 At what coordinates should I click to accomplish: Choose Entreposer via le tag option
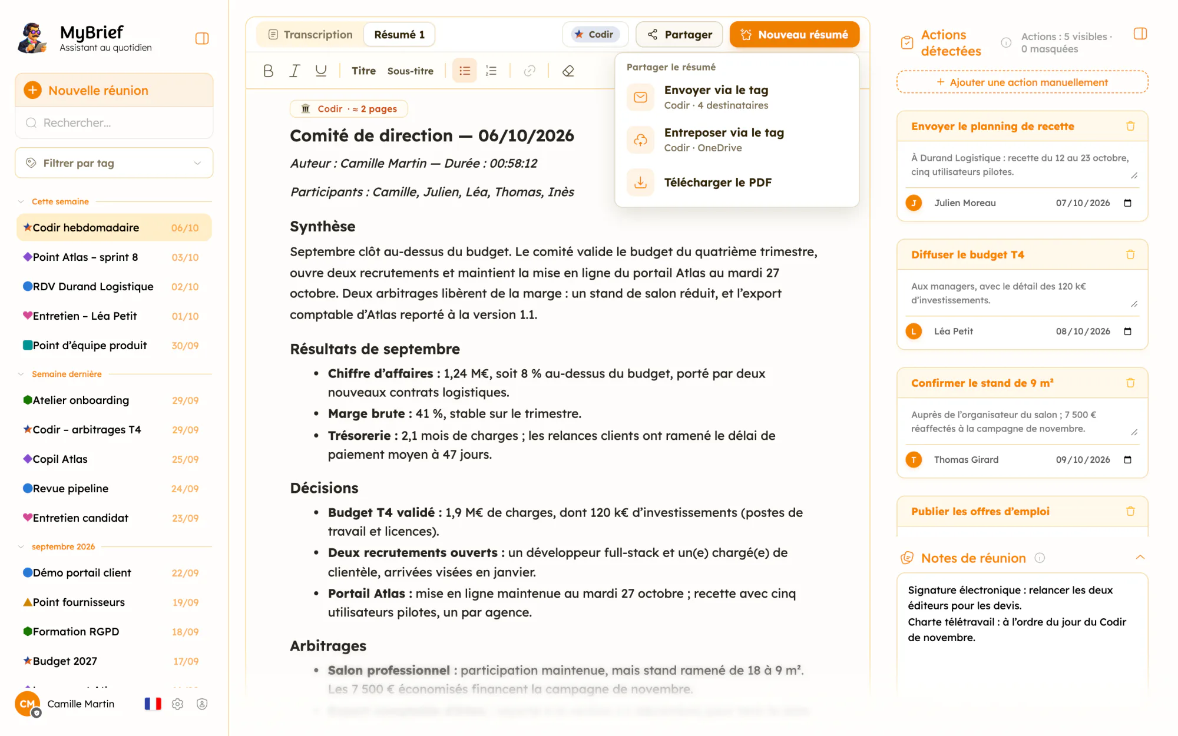tap(736, 140)
